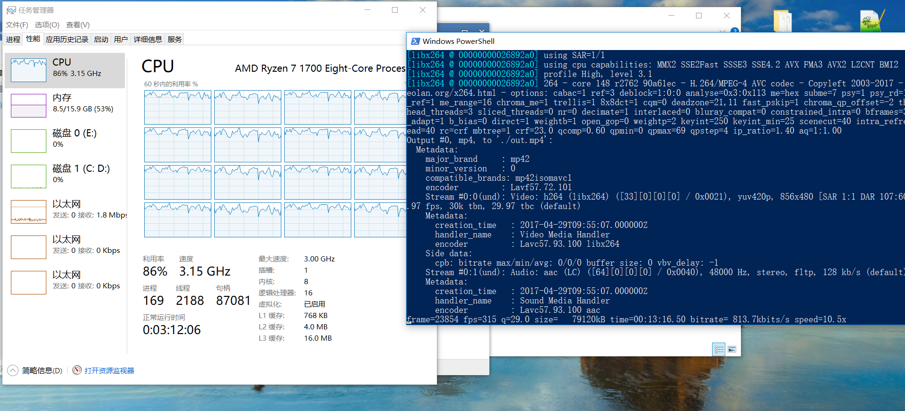Show the 详细信息 tab
Viewport: 905px width, 411px height.
148,39
